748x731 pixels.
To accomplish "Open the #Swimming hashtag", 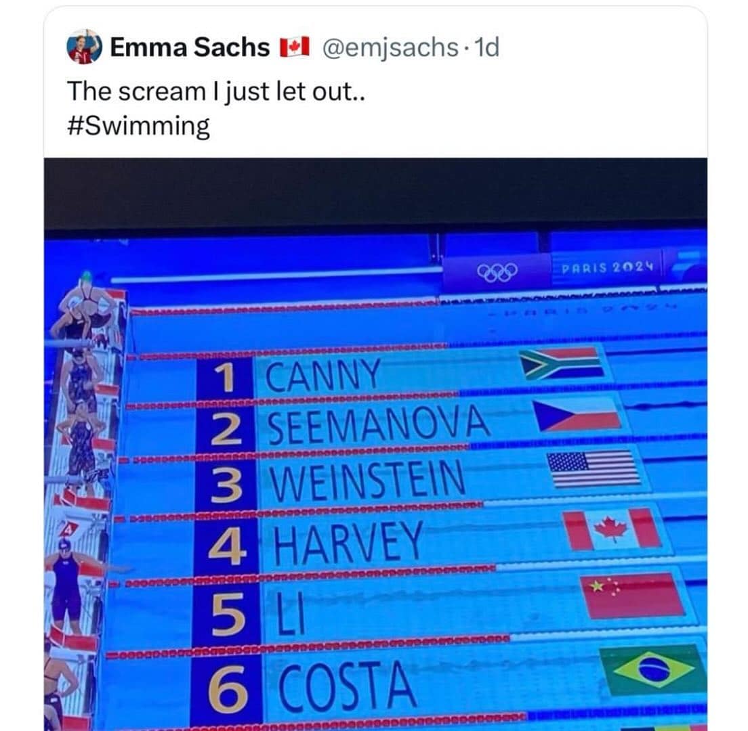I will coord(138,127).
